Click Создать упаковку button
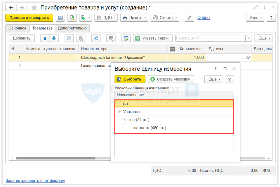Screen dimensions: 280x187 tap(171, 79)
